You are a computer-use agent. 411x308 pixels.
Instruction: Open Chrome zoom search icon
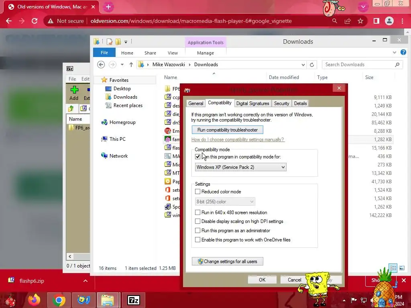[x=335, y=21]
